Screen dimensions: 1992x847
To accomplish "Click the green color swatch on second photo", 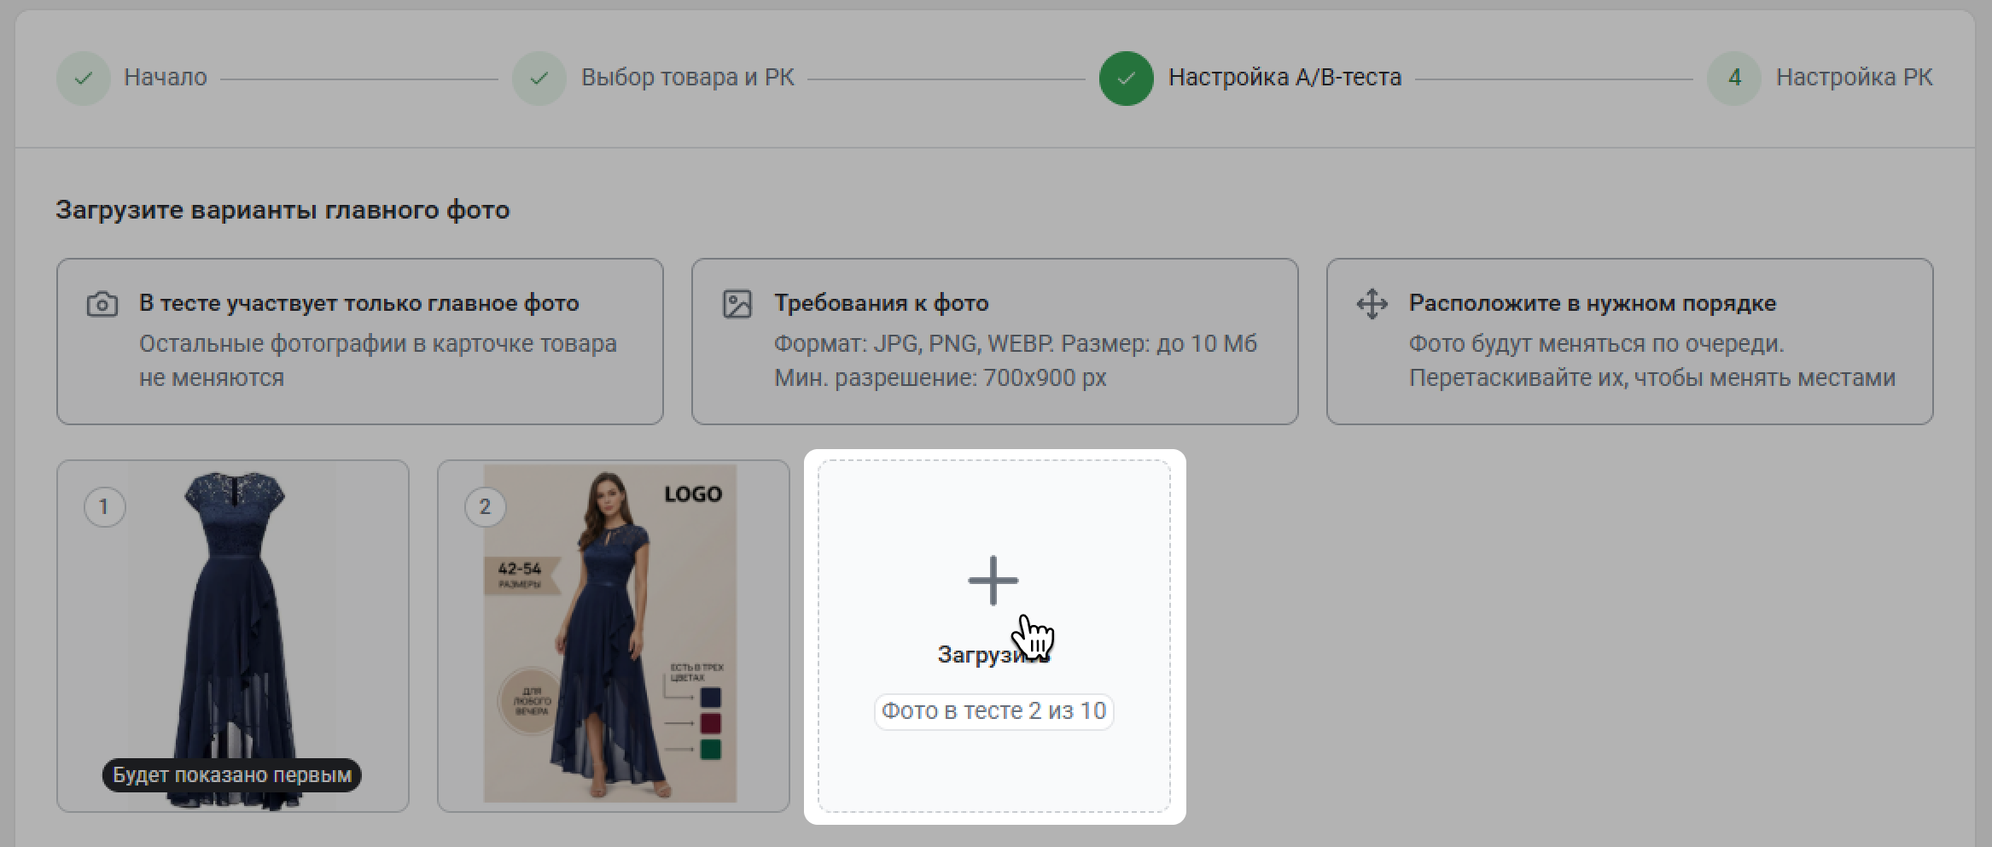I will (710, 750).
